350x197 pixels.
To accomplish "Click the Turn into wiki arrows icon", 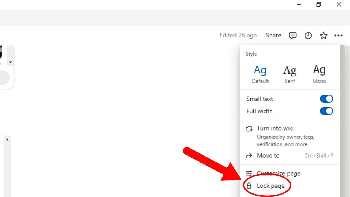I will point(249,128).
